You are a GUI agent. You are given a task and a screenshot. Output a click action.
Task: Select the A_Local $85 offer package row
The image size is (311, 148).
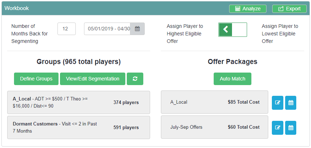click(214, 102)
